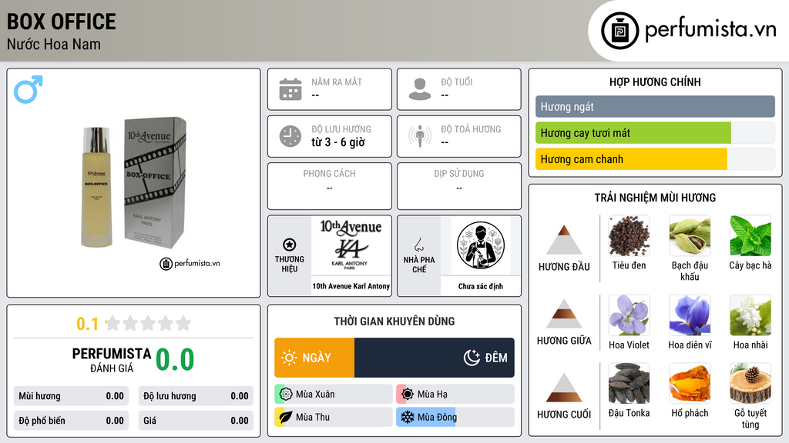Click the flower icon for Mùa Xuân

286,394
